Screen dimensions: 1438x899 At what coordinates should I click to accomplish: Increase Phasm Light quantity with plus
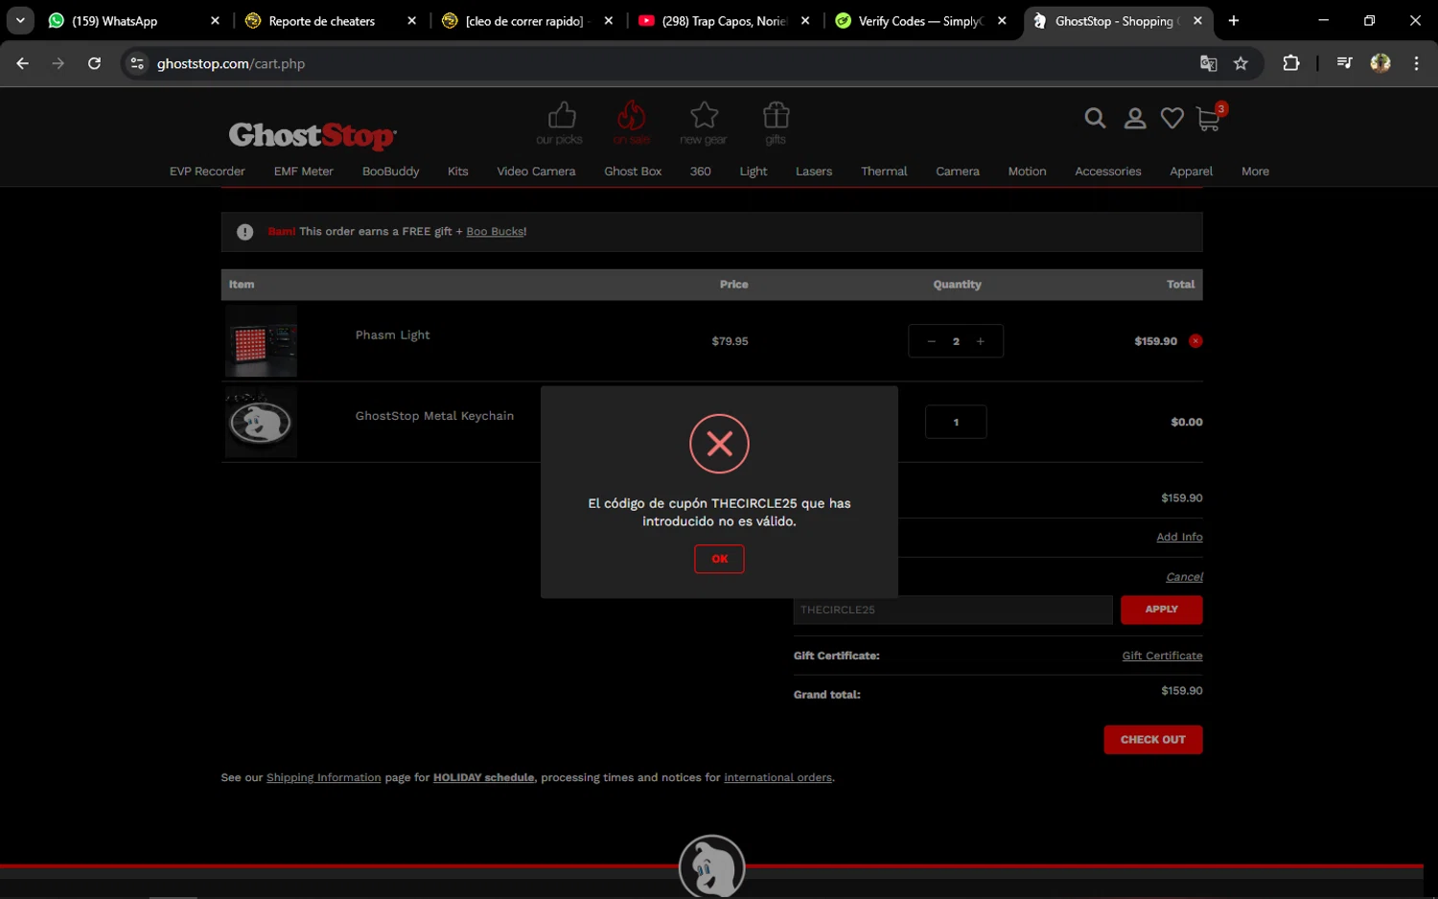coord(980,341)
